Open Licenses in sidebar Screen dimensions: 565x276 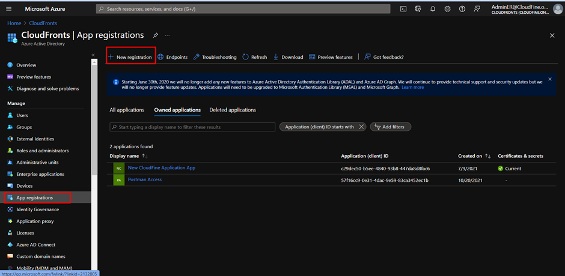pyautogui.click(x=25, y=233)
